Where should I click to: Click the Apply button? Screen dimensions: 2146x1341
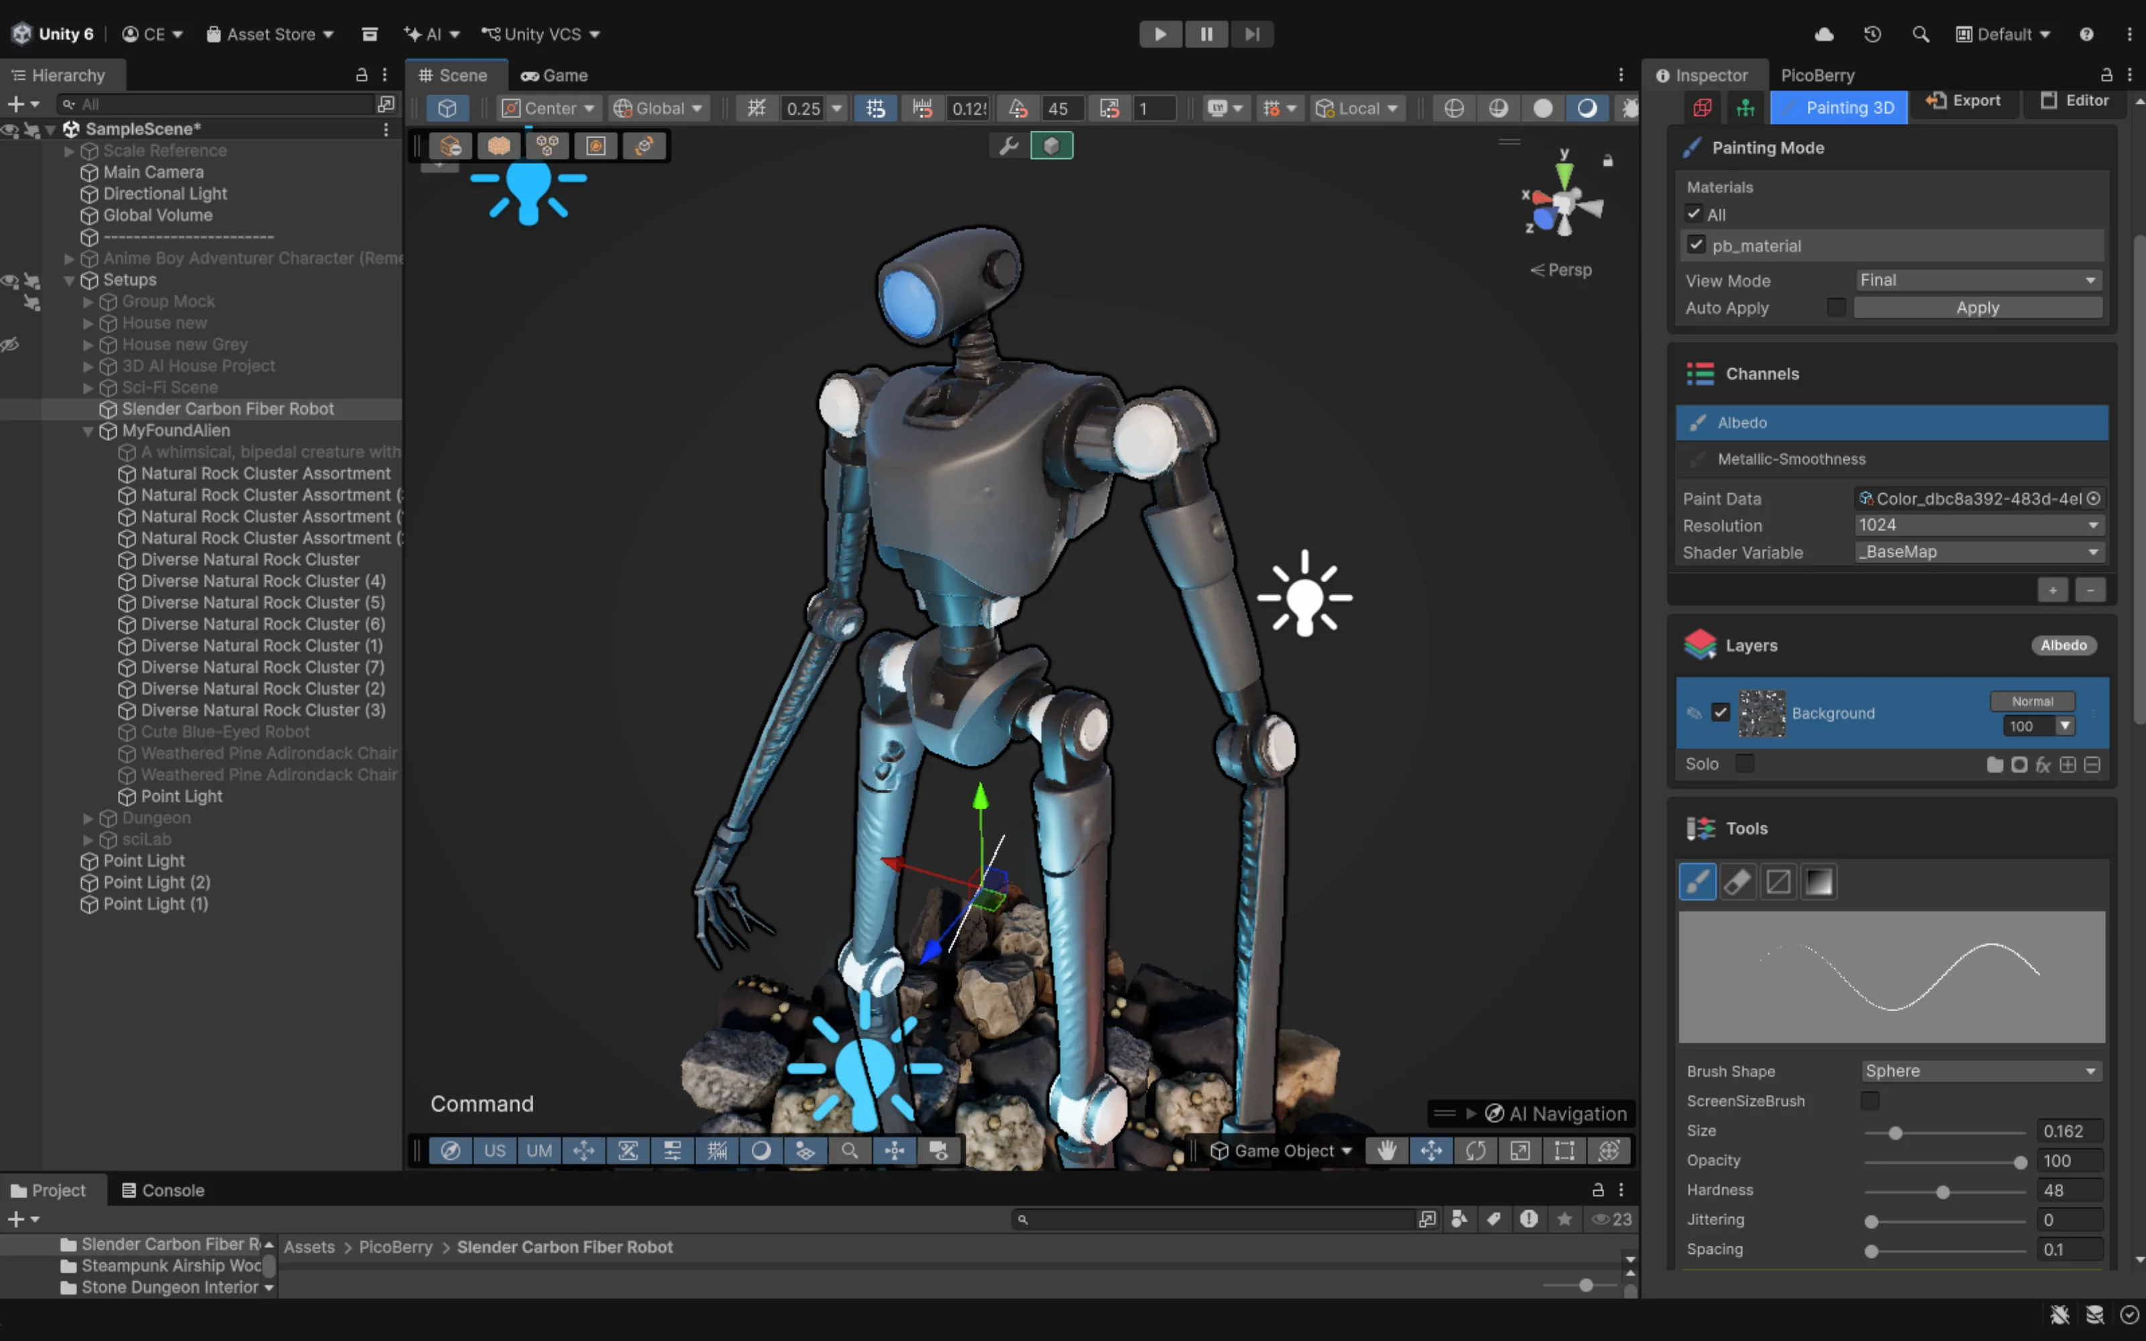[1978, 307]
